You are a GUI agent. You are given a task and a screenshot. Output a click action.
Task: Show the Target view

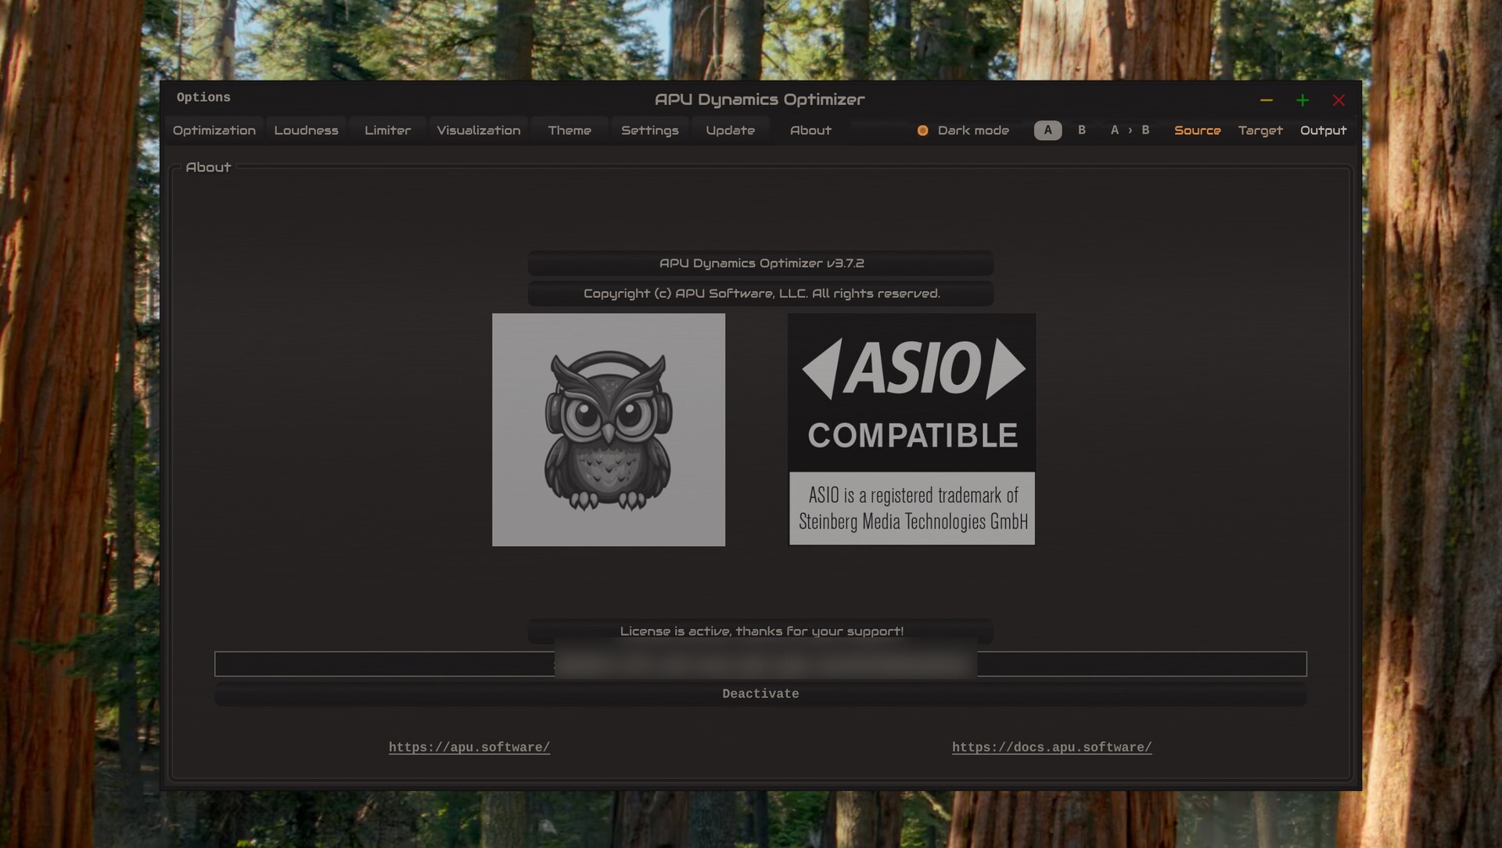(1260, 131)
